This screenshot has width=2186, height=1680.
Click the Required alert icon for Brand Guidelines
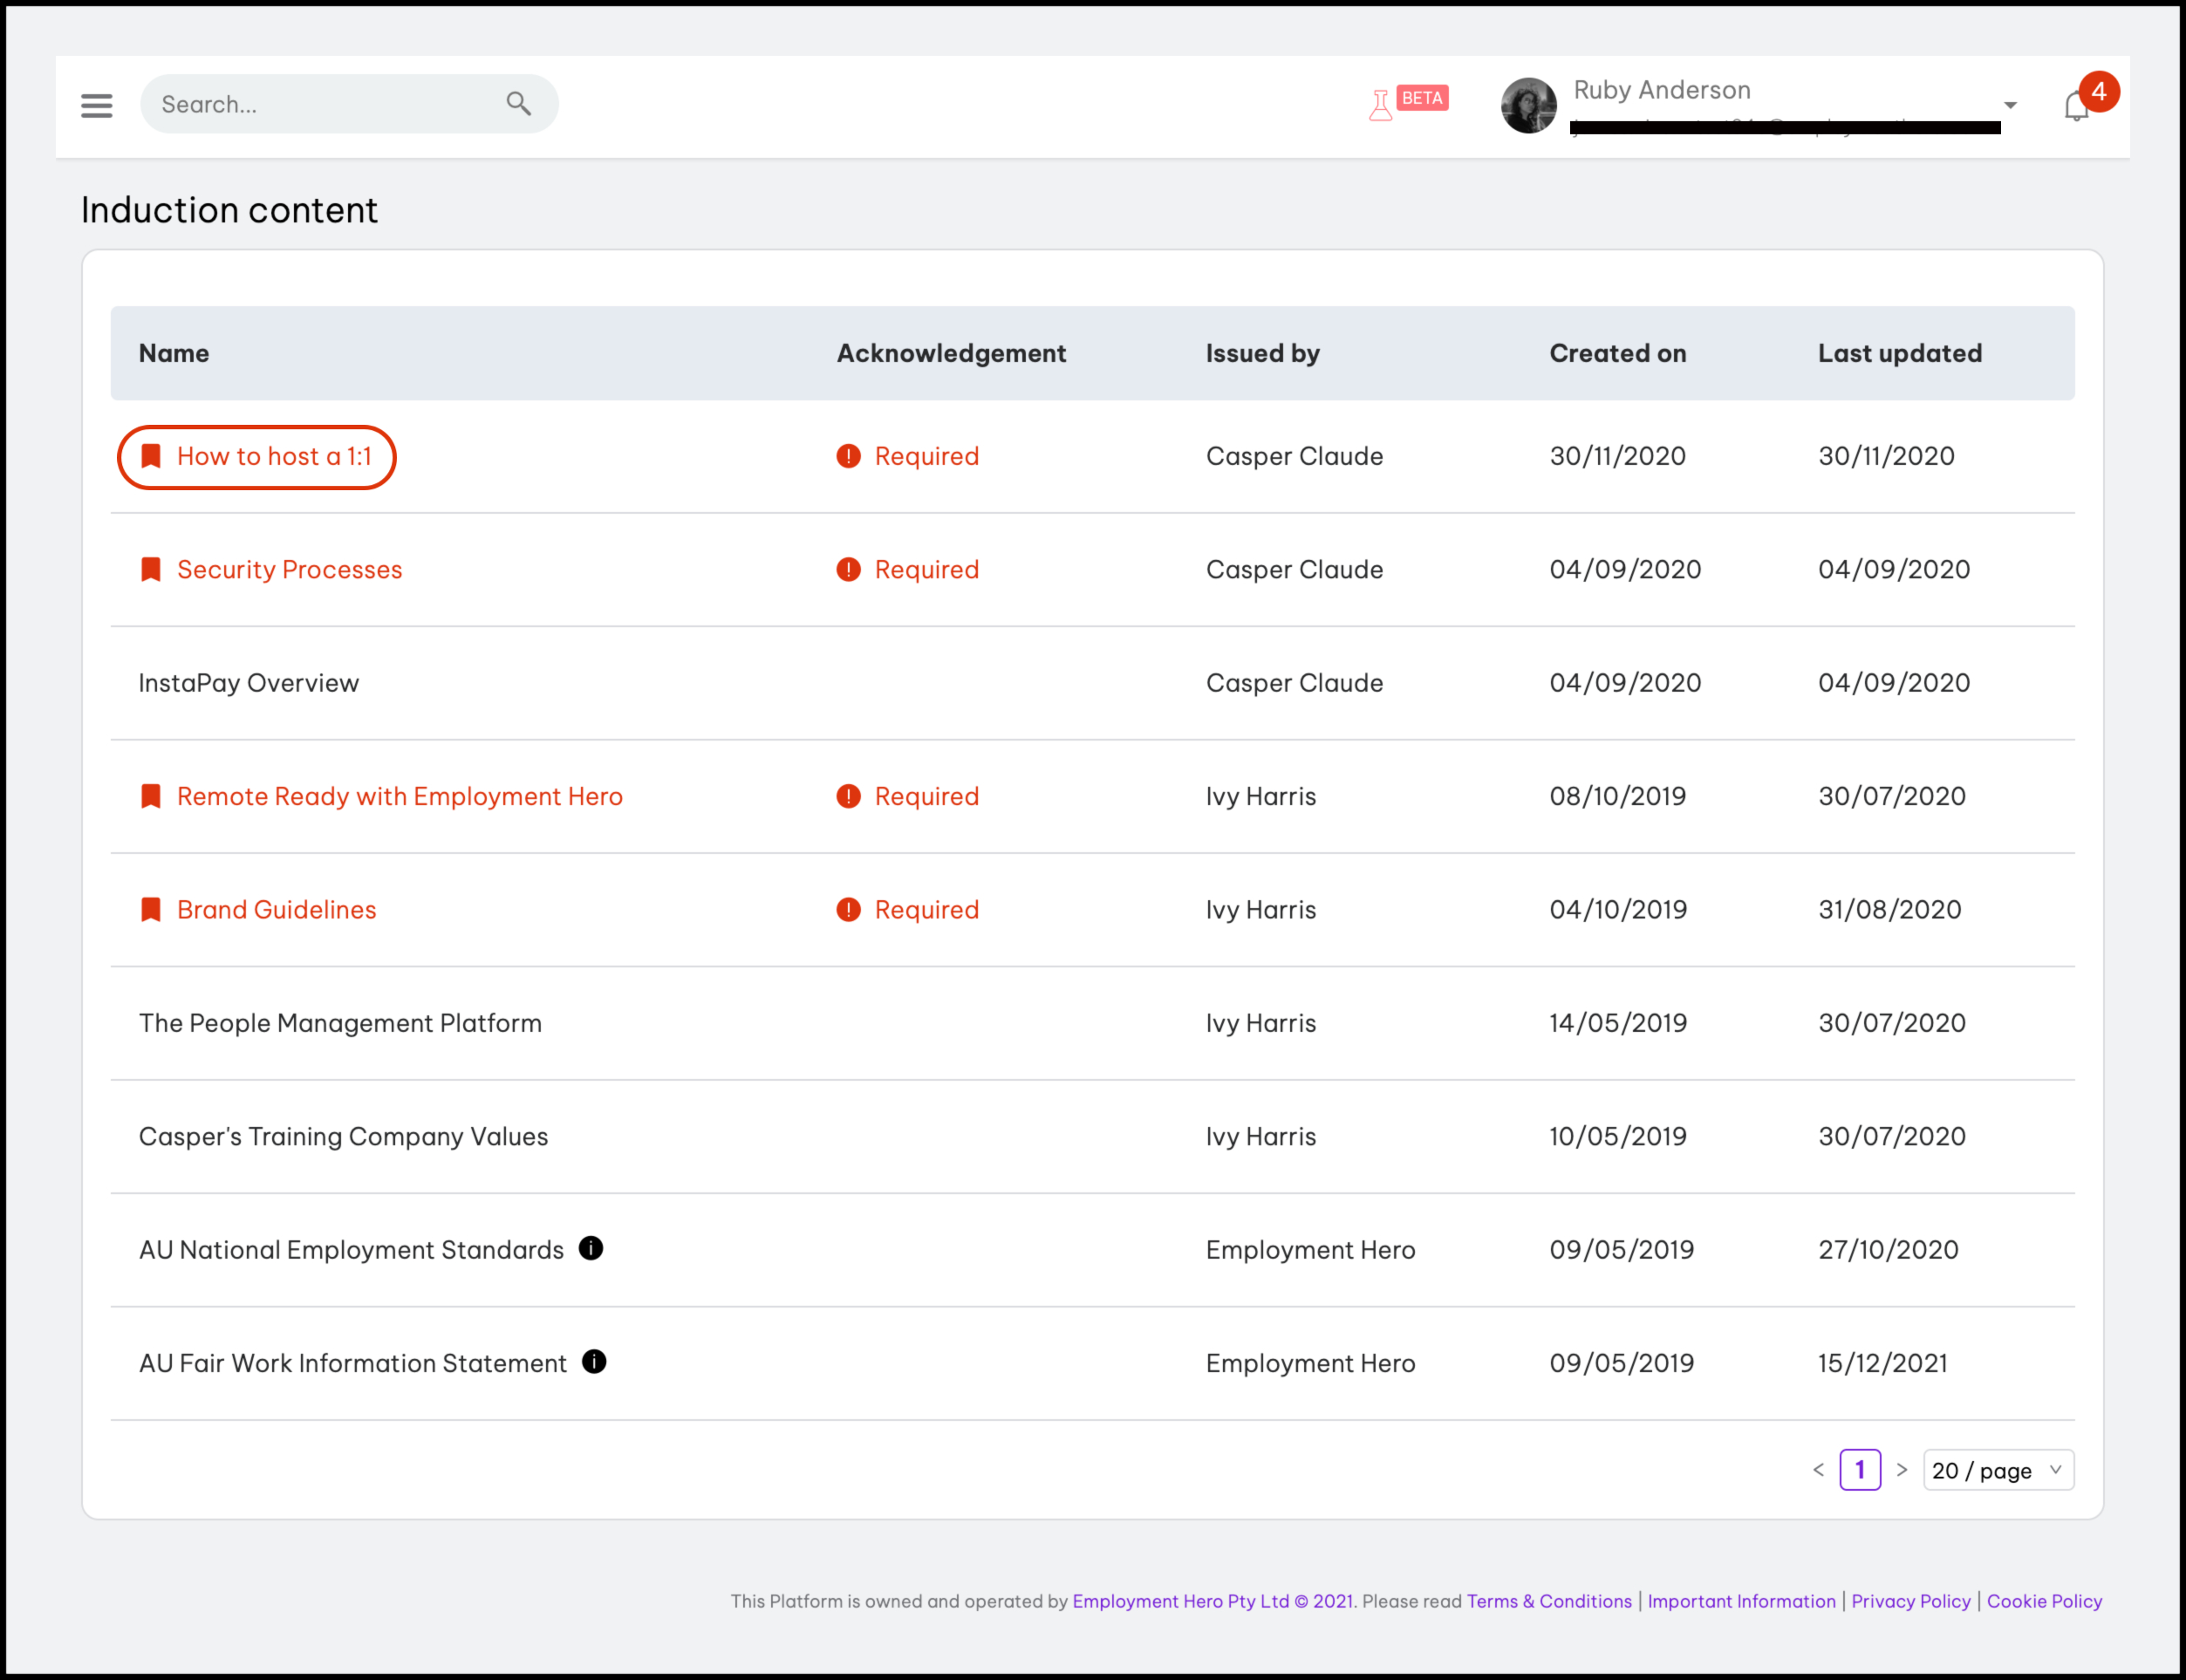click(848, 909)
